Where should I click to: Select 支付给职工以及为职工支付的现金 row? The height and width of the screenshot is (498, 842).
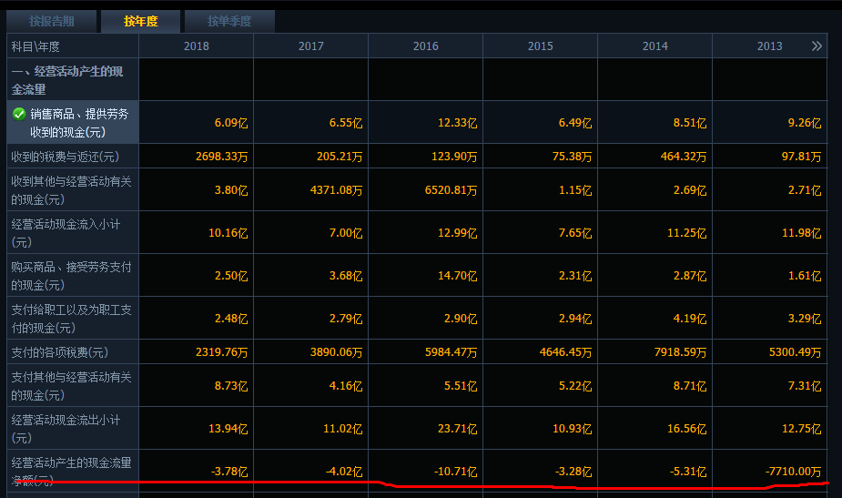(x=73, y=319)
